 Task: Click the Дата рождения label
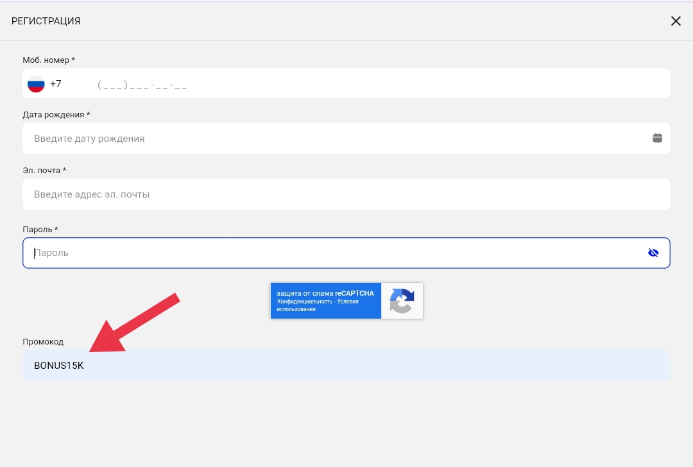click(56, 115)
